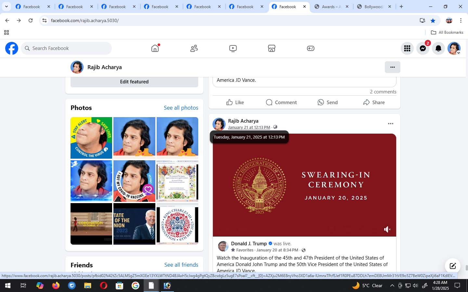Unmute the swearing-in ceremony video

pos(387,229)
